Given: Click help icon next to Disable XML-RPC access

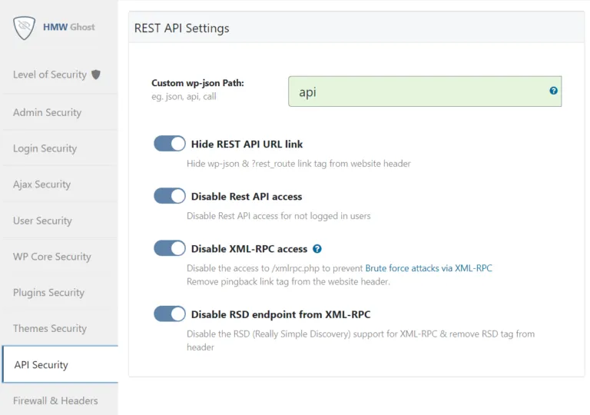Looking at the screenshot, I should [317, 249].
